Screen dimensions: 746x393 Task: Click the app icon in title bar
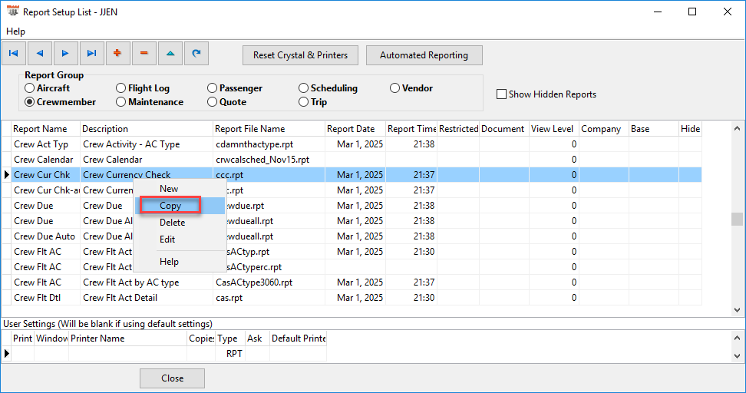click(13, 12)
